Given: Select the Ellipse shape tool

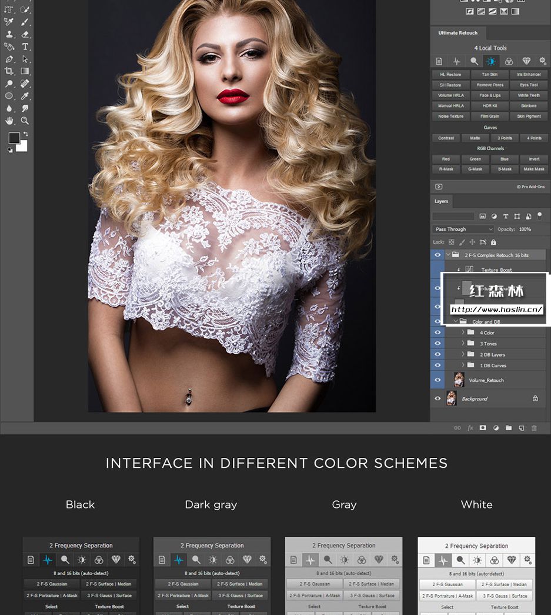Looking at the screenshot, I should 9,96.
